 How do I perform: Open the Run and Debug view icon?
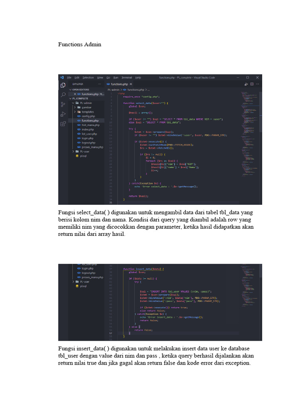(x=63, y=114)
